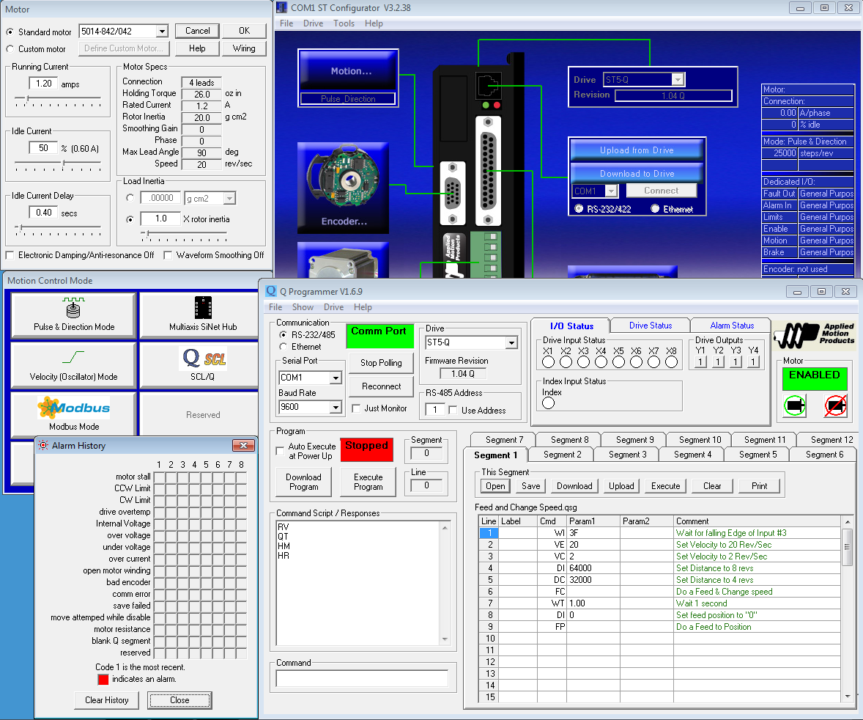Check the Just Monitor checkbox
The image size is (863, 720).
point(356,408)
